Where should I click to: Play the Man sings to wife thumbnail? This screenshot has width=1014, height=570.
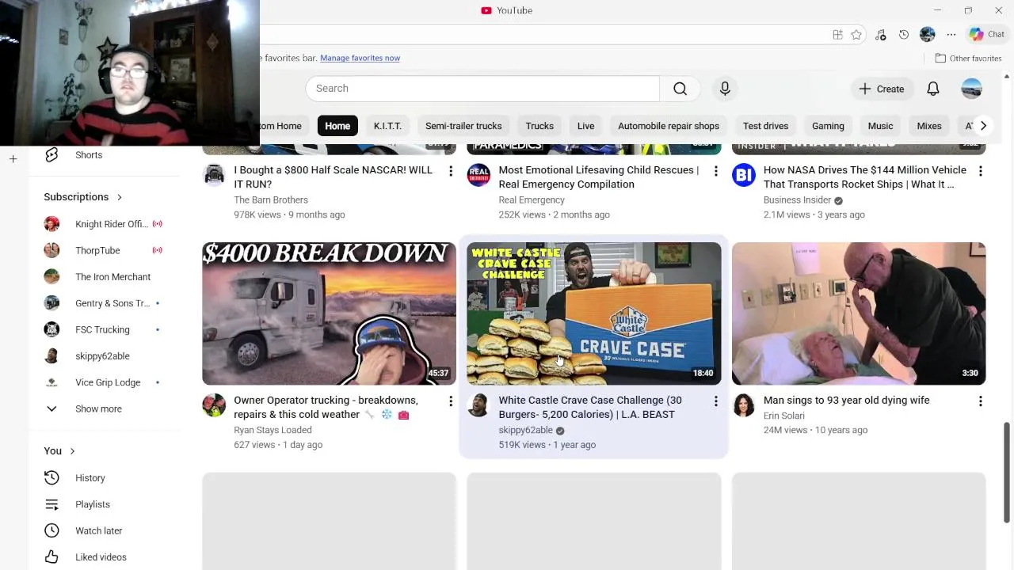[x=859, y=313]
